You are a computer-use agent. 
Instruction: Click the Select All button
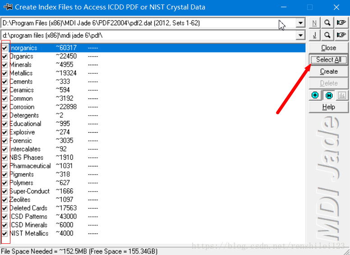point(328,60)
